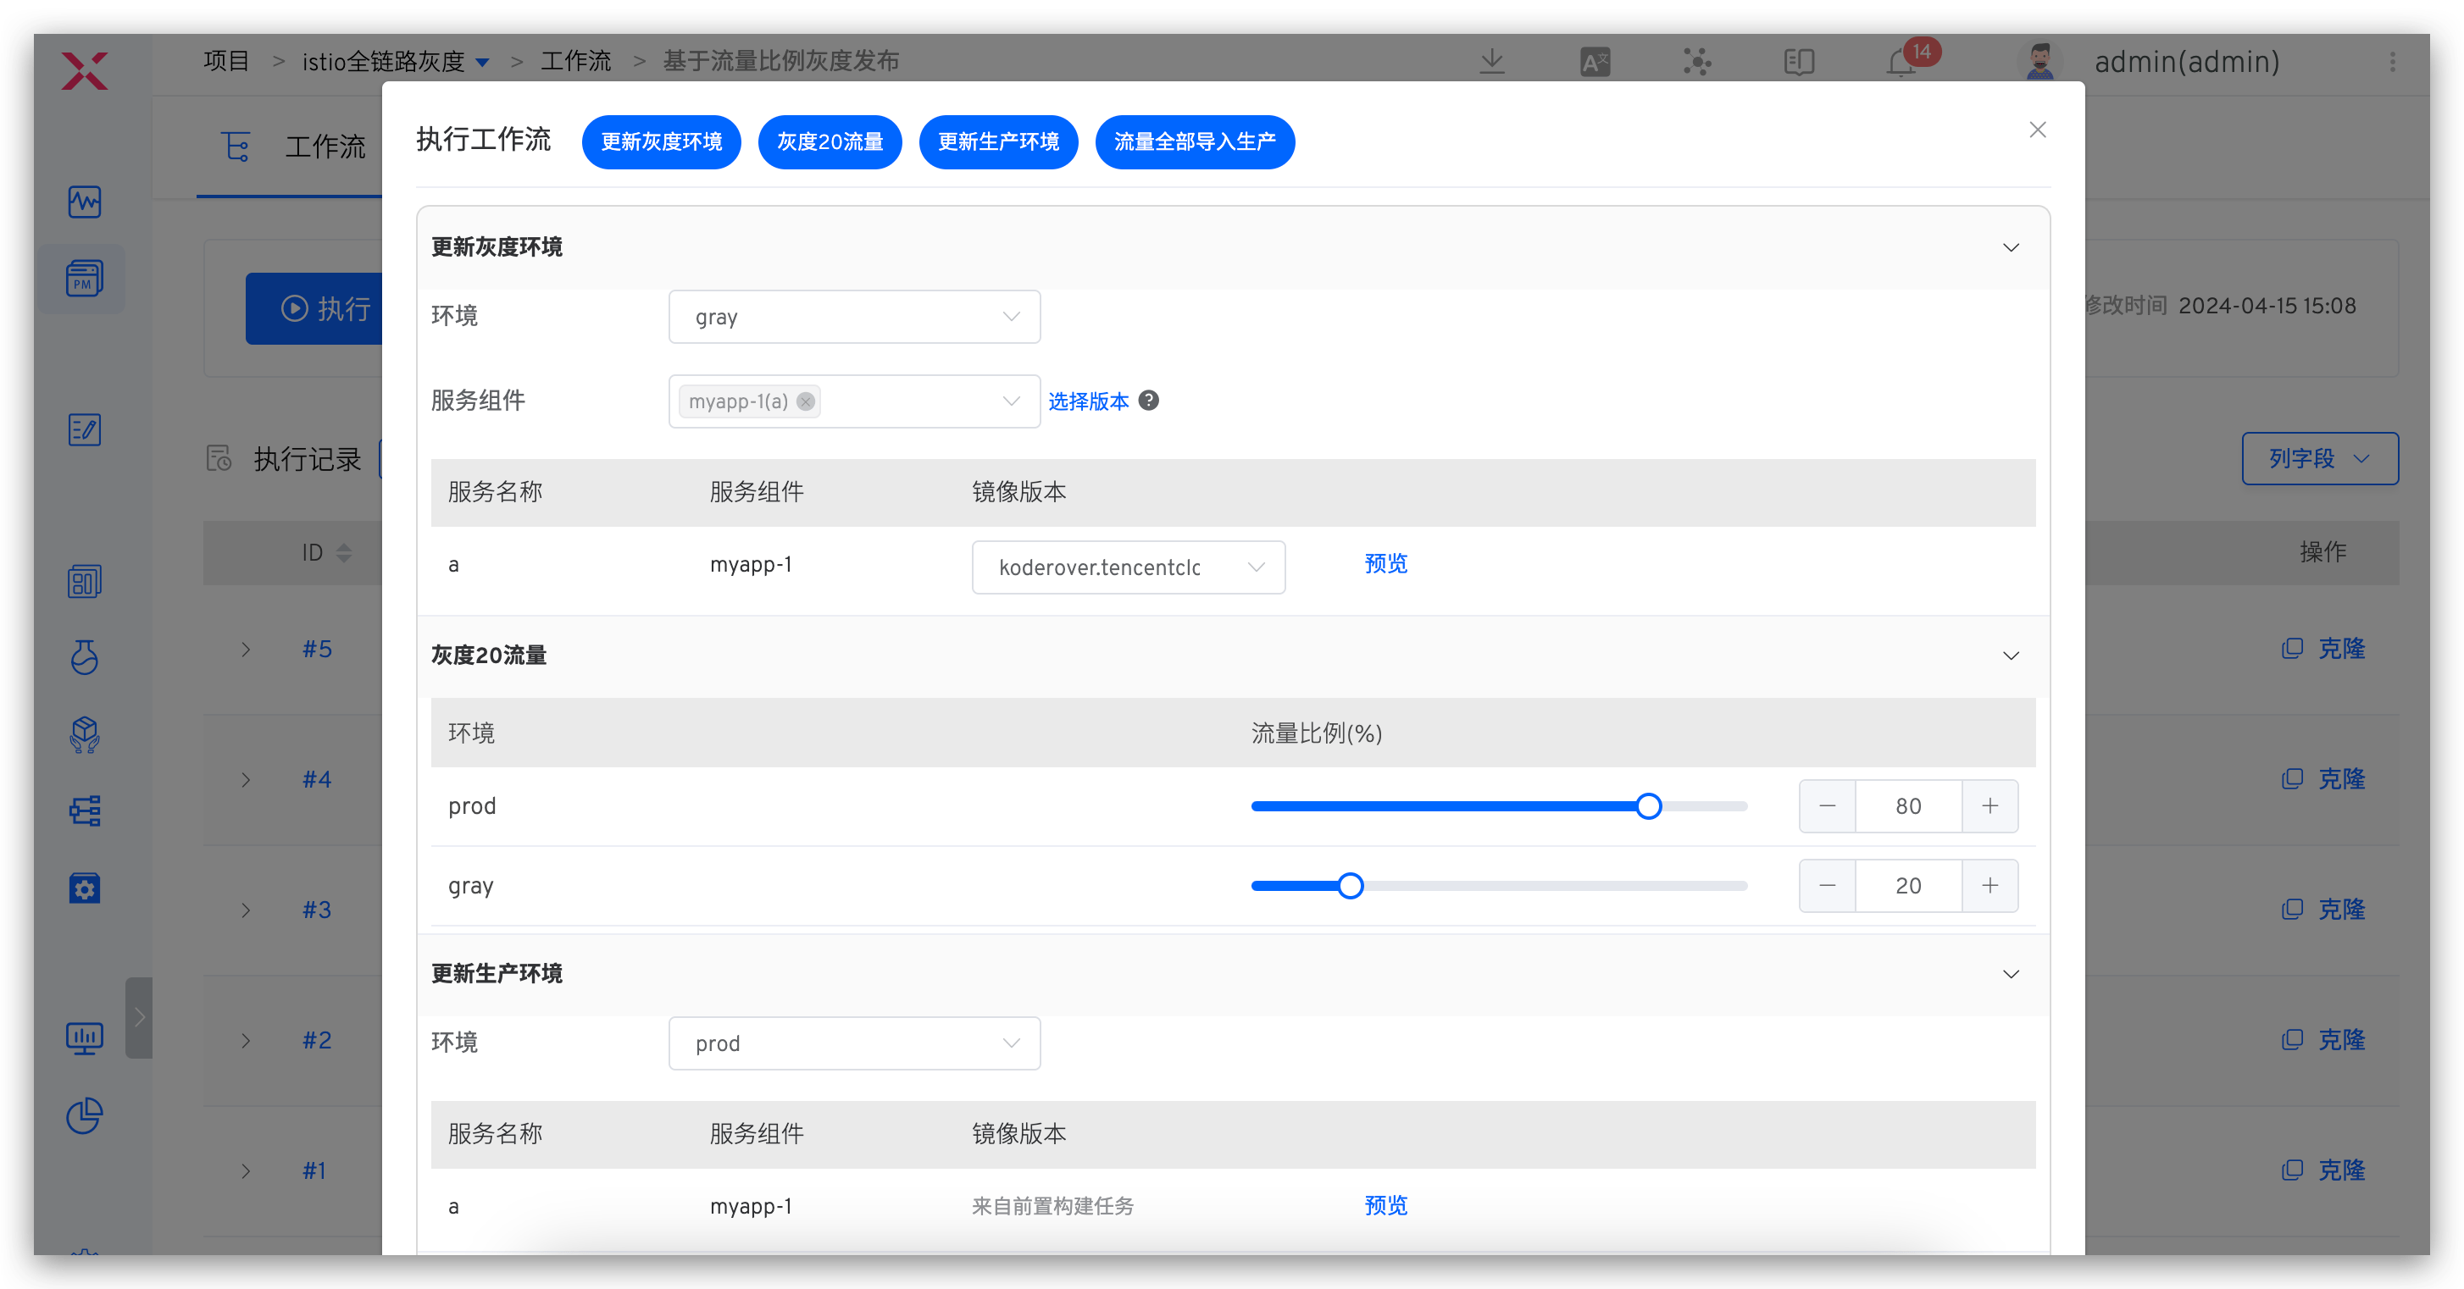Click the download icon in the top bar

click(1492, 61)
